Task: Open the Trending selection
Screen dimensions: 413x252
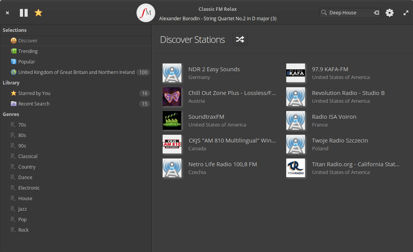Action: (76, 51)
